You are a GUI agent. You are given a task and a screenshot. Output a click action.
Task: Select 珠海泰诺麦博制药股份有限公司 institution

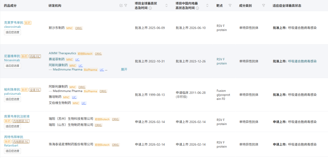point(71,144)
